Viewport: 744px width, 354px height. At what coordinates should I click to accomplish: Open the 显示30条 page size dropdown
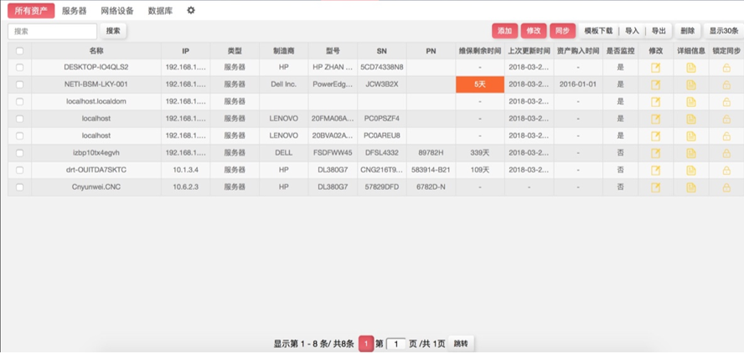tap(723, 31)
